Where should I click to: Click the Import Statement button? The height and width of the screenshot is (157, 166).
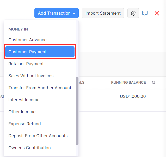[x=103, y=13]
